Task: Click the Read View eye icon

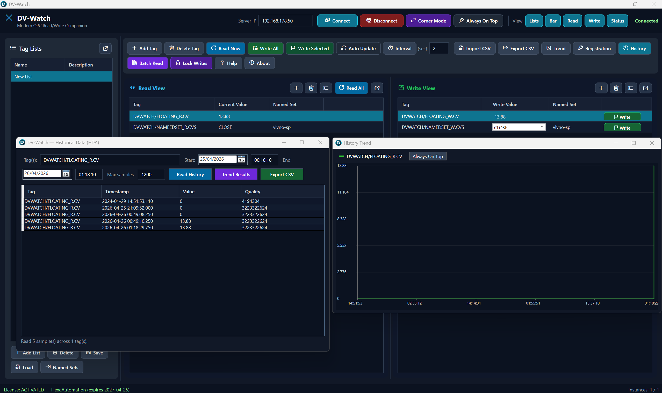Action: (133, 88)
